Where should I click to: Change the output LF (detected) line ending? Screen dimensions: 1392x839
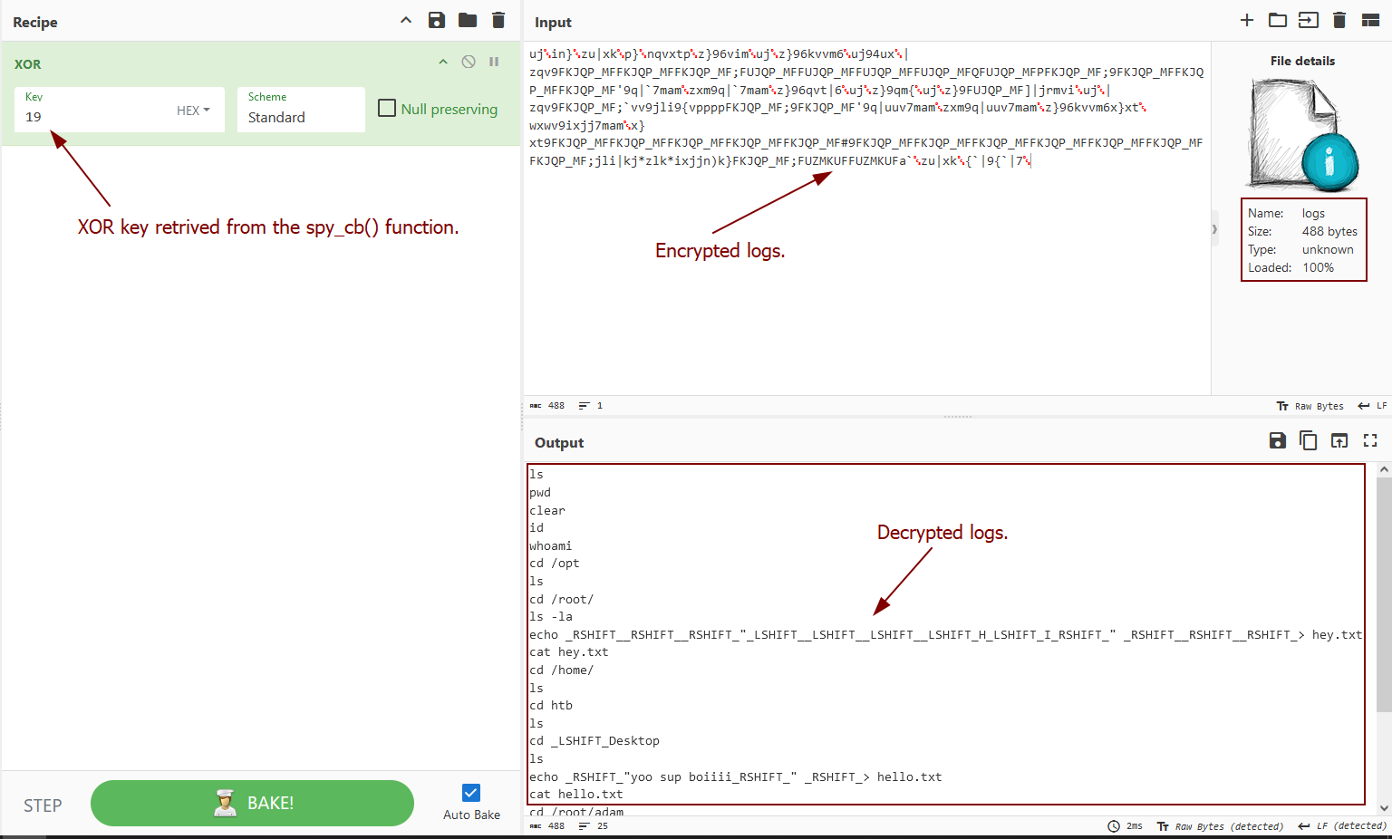click(x=1342, y=826)
